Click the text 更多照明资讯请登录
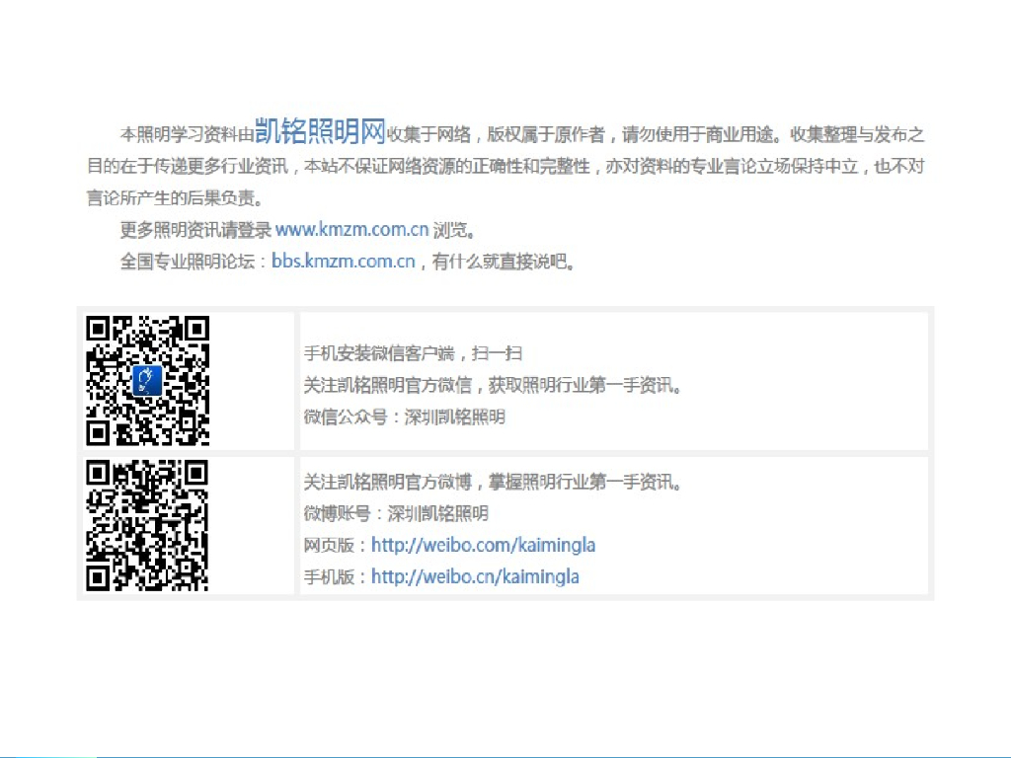 tap(196, 230)
